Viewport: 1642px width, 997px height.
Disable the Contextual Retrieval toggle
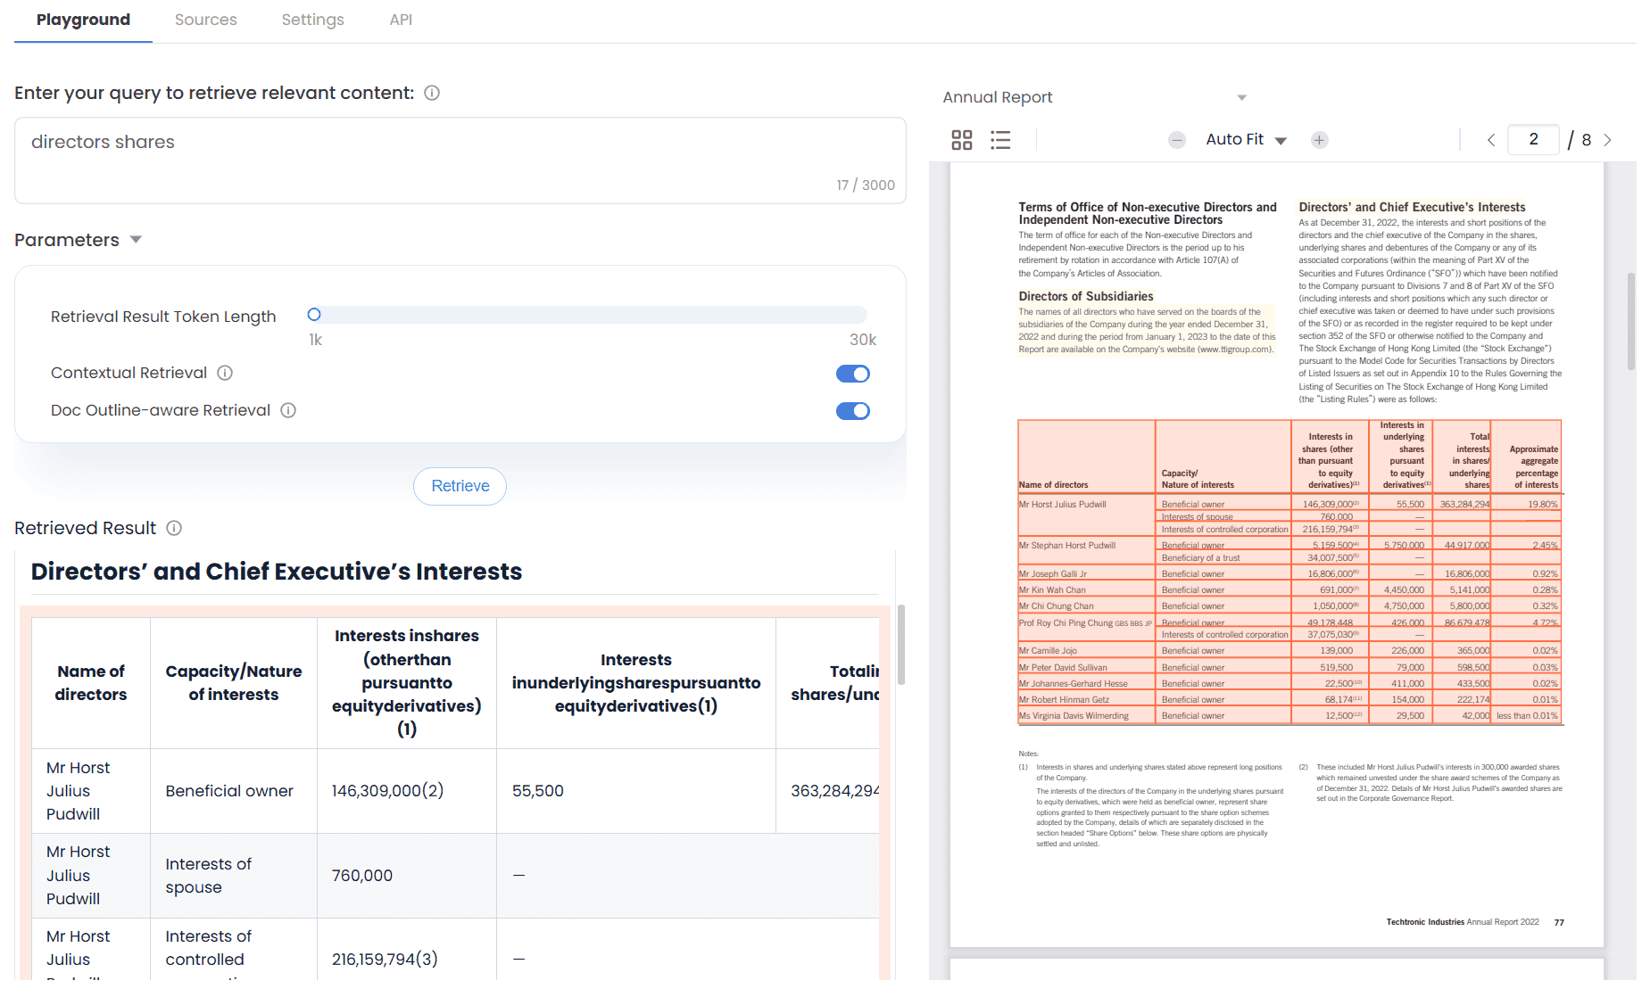852,374
